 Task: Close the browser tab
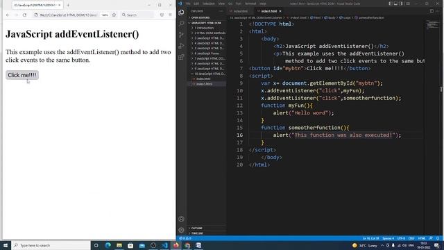60,5
